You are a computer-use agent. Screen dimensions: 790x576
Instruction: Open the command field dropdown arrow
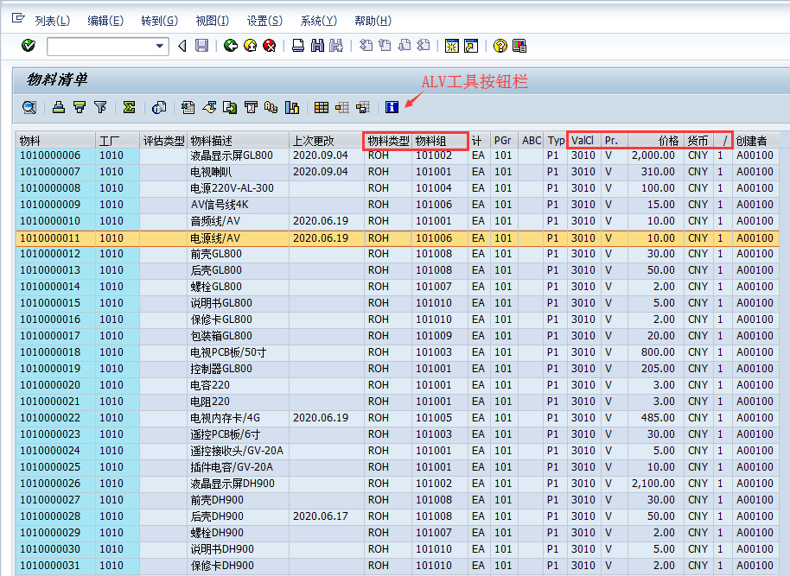pyautogui.click(x=158, y=46)
